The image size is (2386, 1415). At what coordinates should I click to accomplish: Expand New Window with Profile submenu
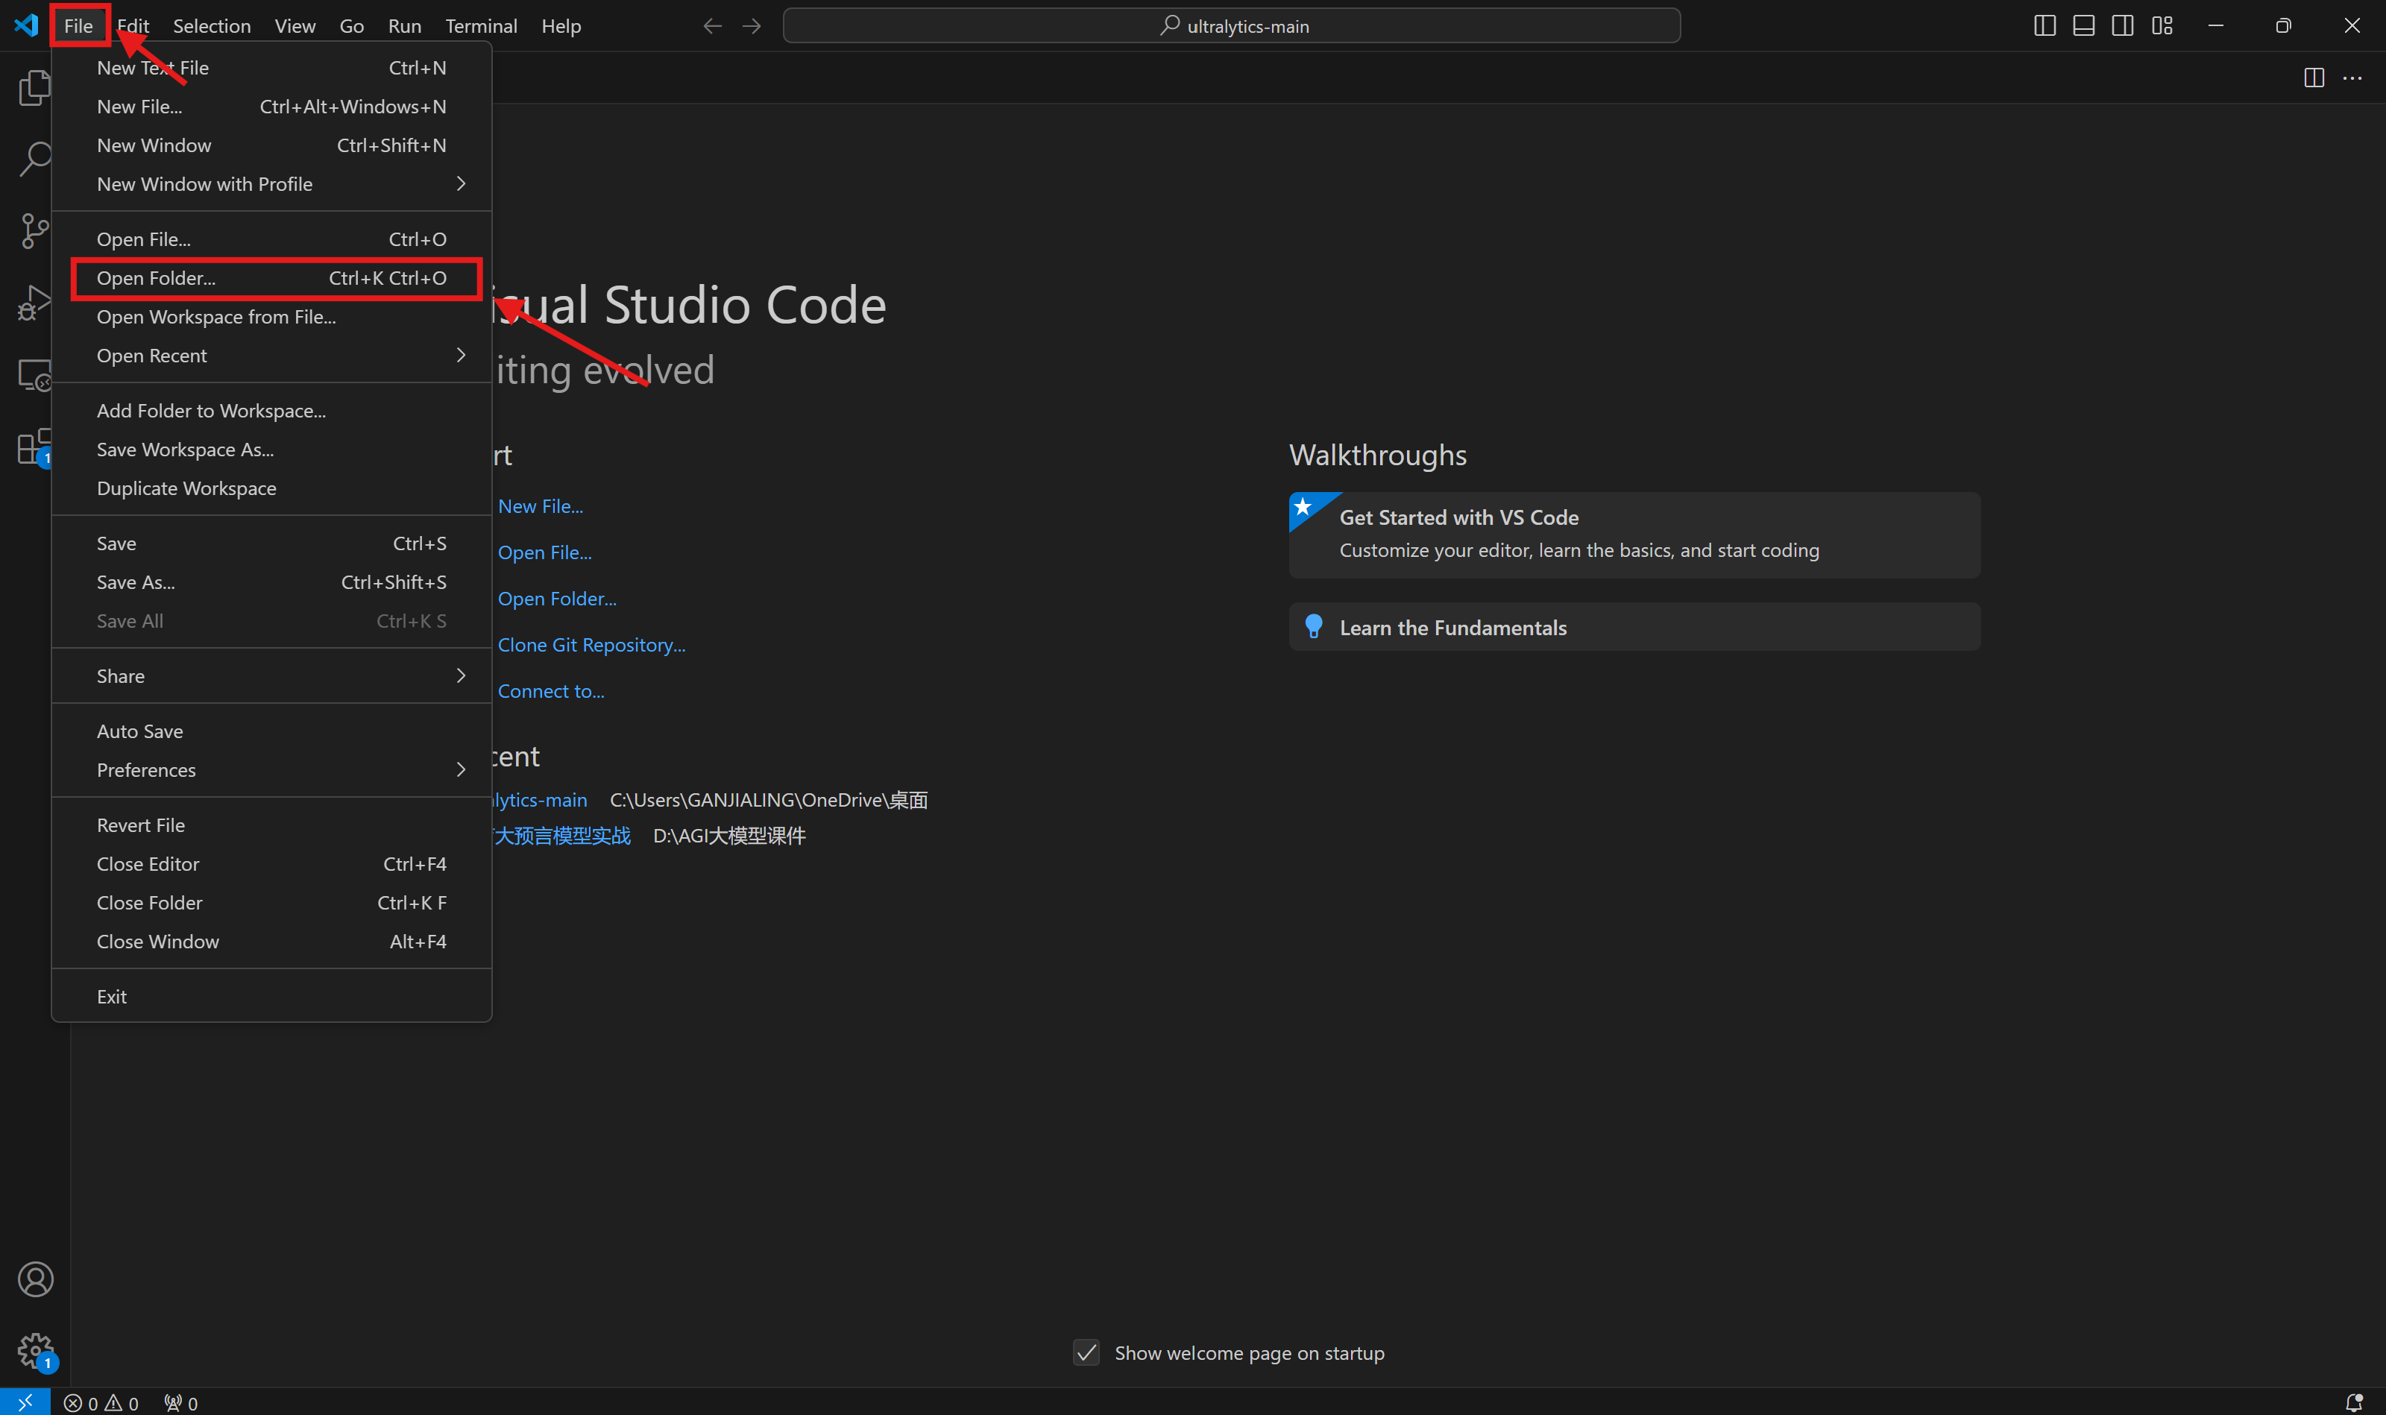pyautogui.click(x=272, y=184)
